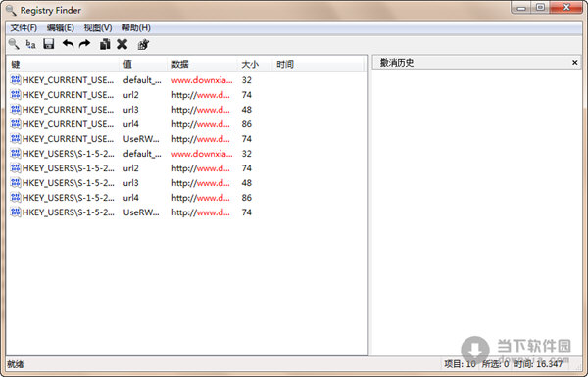Screen dimensions: 588x377
Task: Select HKEY_CURRENT_USE key text in default_ row
Action: pyautogui.click(x=68, y=80)
